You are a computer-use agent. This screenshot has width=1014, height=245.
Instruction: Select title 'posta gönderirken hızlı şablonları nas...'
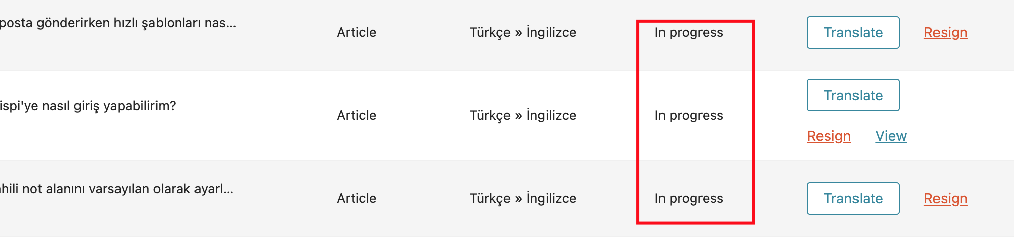(x=118, y=23)
